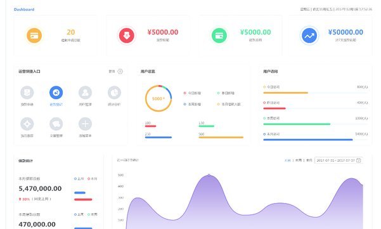Screen dimensions: 381x229
Task: Click the ¥50000.00 amount on the blue card
Action: click(x=345, y=32)
